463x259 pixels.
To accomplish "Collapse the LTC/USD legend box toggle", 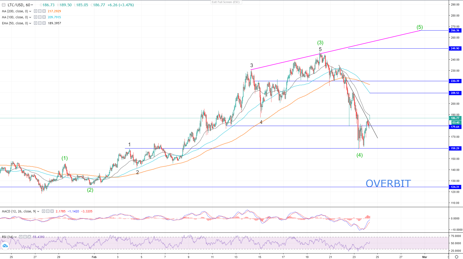I will [4, 5].
